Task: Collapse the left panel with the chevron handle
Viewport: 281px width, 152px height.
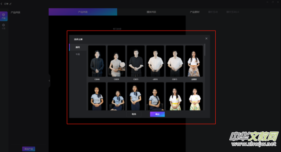Action: (x=49, y=81)
